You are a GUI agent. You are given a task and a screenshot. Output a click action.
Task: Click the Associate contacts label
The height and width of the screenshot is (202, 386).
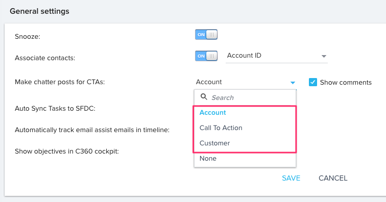[x=45, y=58]
